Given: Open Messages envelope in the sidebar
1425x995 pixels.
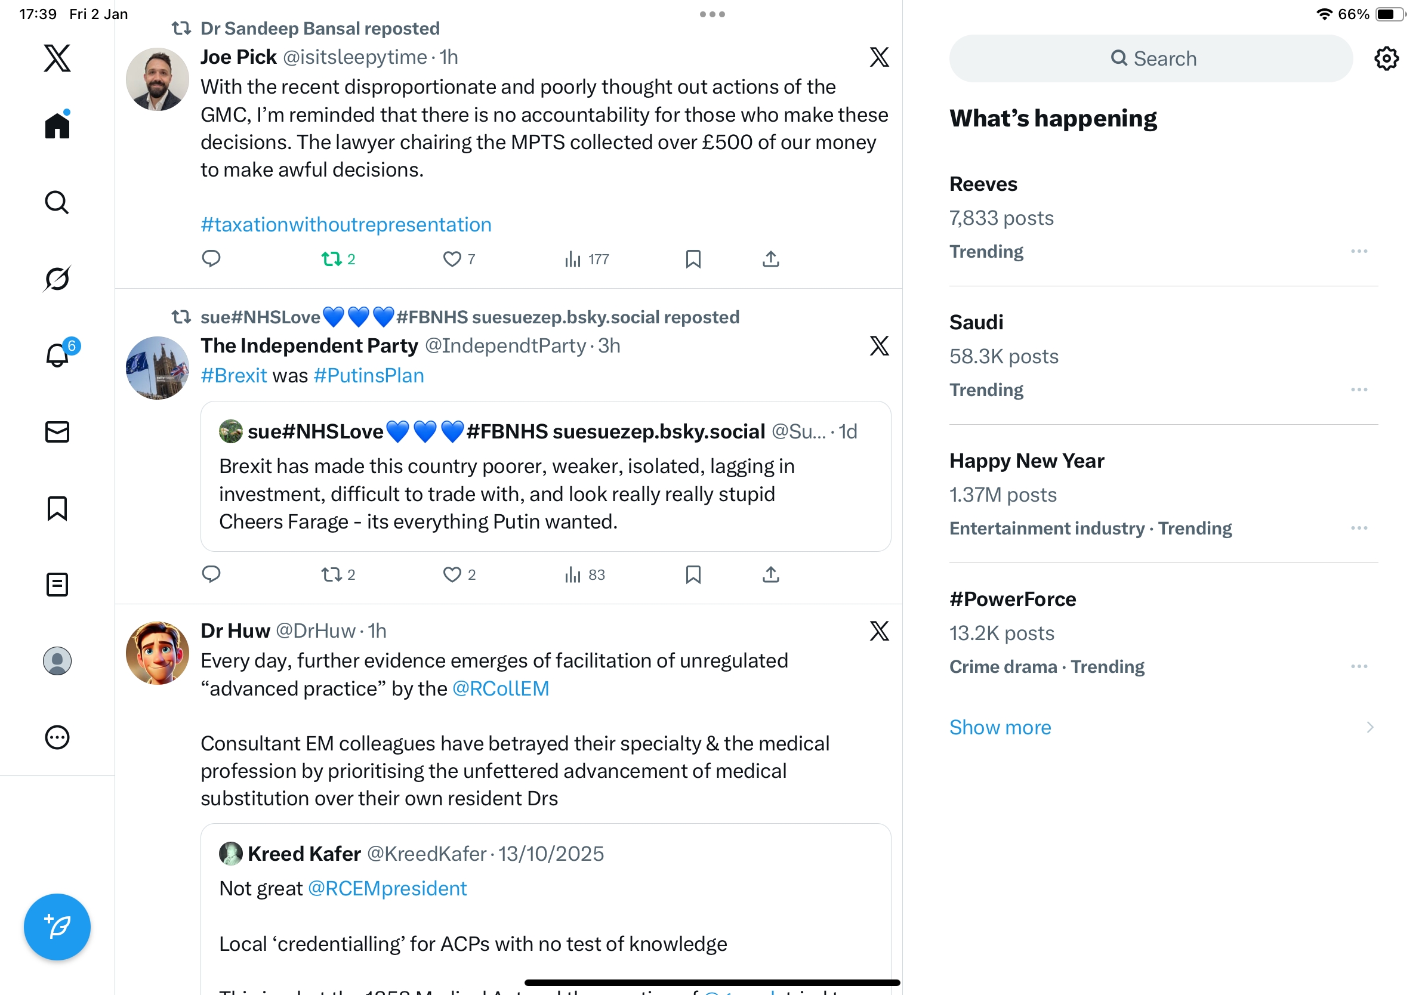Looking at the screenshot, I should (x=57, y=432).
